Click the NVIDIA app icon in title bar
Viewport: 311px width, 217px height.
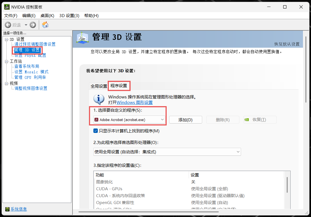click(7, 7)
